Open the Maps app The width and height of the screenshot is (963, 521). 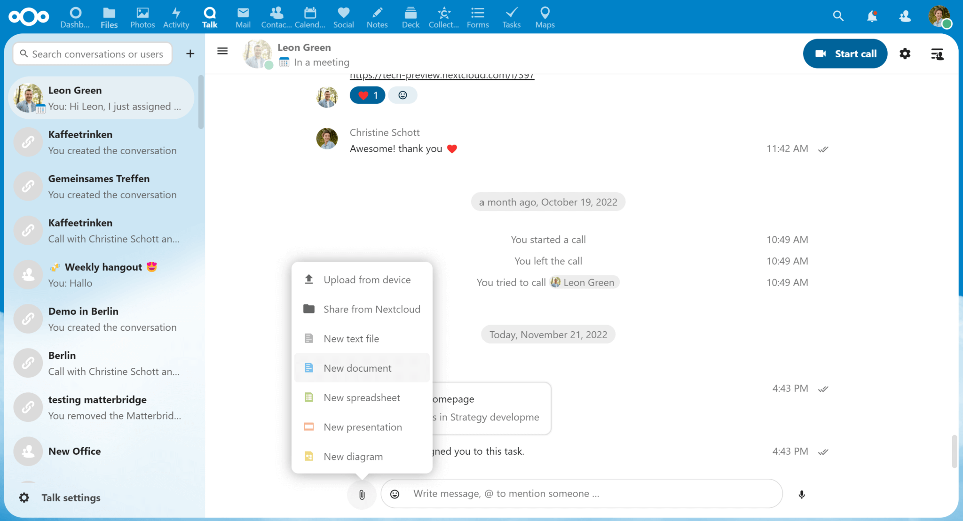544,17
